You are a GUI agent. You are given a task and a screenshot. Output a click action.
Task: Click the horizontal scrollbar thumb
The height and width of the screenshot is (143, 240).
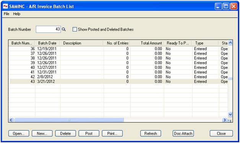coord(69,120)
